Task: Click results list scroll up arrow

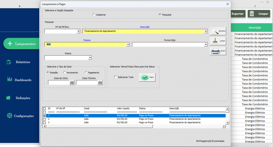Action: [x=227, y=109]
